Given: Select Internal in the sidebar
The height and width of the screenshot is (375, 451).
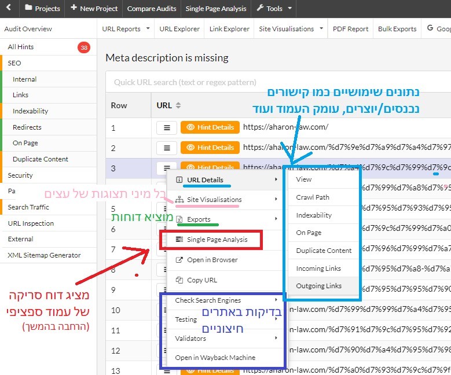Looking at the screenshot, I should click(x=49, y=79).
